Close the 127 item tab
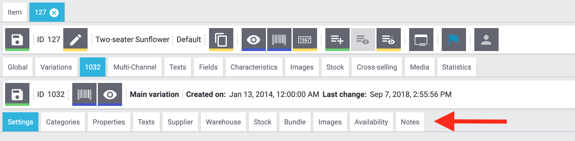Screen dimensions: 575x141 [x=54, y=12]
